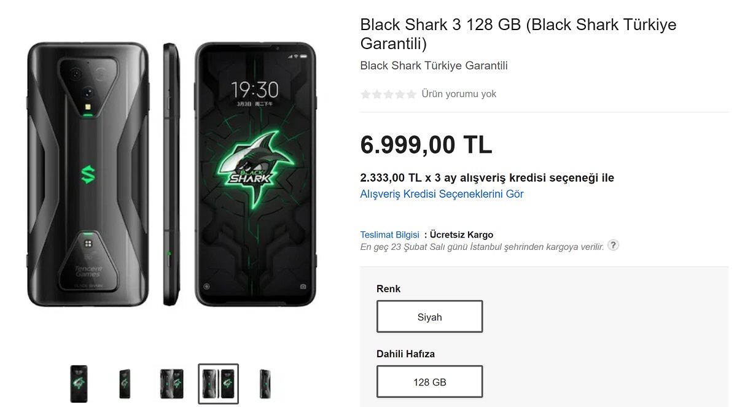Click the delivery info question mark icon
This screenshot has width=737, height=407.
(613, 245)
